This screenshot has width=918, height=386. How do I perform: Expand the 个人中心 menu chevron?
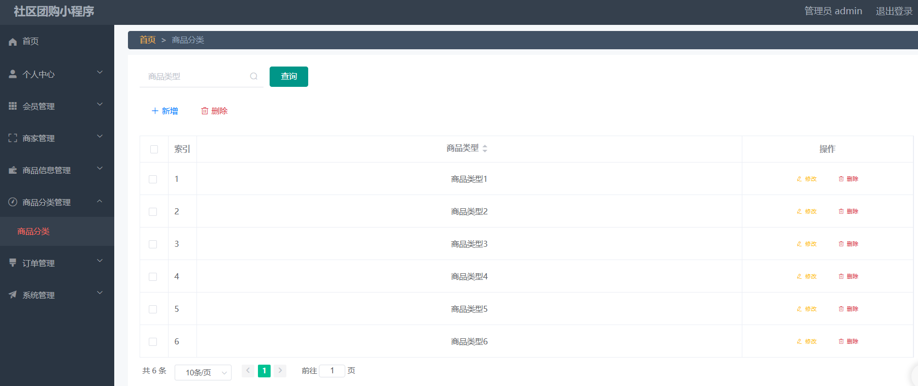100,72
